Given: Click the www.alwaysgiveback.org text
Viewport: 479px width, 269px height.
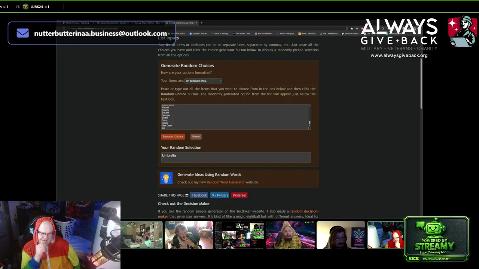Looking at the screenshot, I should pos(399,55).
